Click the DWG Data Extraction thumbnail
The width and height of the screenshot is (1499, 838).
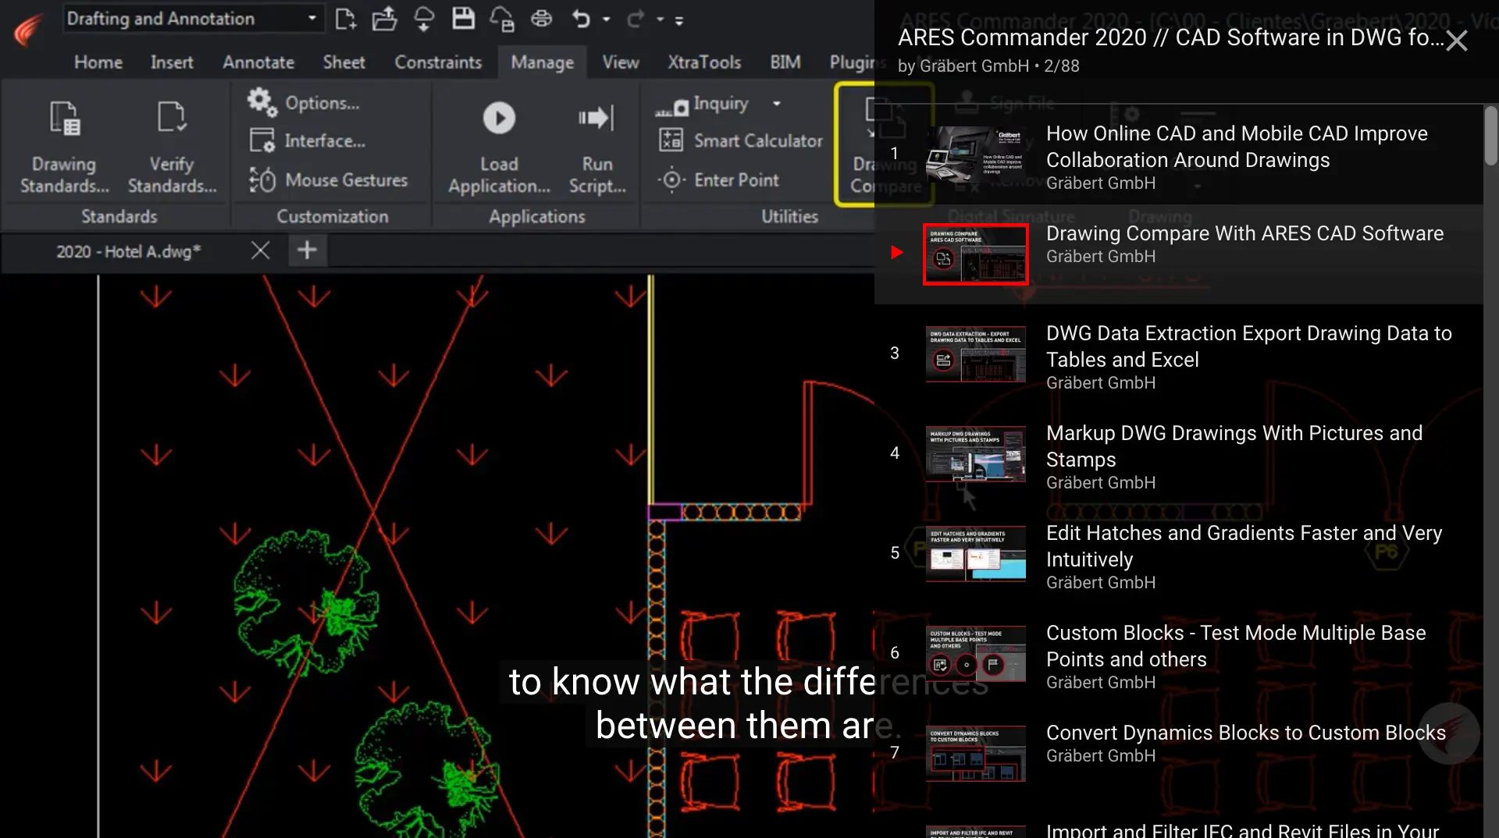976,354
